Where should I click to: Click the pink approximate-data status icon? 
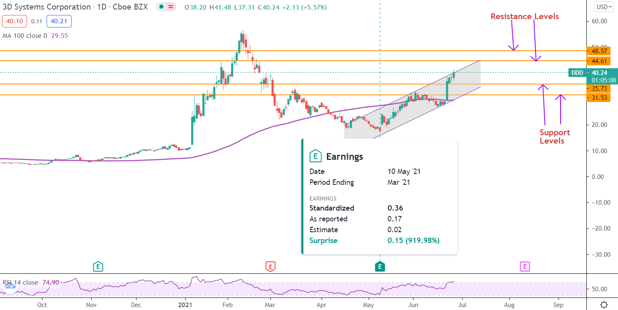pyautogui.click(x=171, y=7)
